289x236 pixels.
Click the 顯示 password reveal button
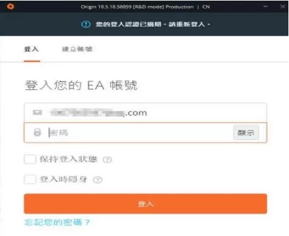pyautogui.click(x=246, y=133)
